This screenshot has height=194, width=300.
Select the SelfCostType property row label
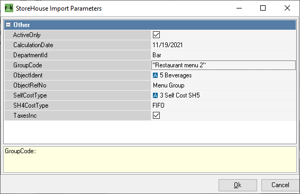tap(78, 95)
